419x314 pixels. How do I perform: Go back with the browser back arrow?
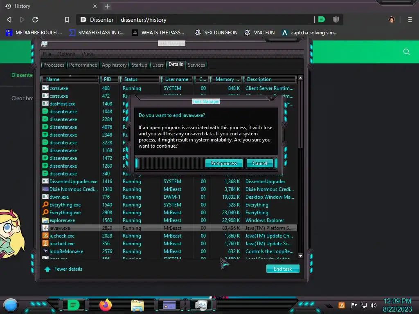pyautogui.click(x=9, y=20)
